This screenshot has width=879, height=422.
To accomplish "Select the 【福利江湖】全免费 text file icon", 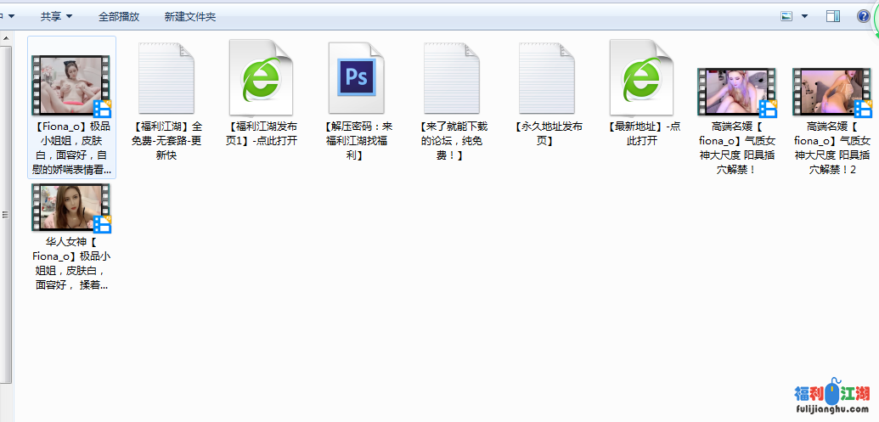I will click(166, 76).
